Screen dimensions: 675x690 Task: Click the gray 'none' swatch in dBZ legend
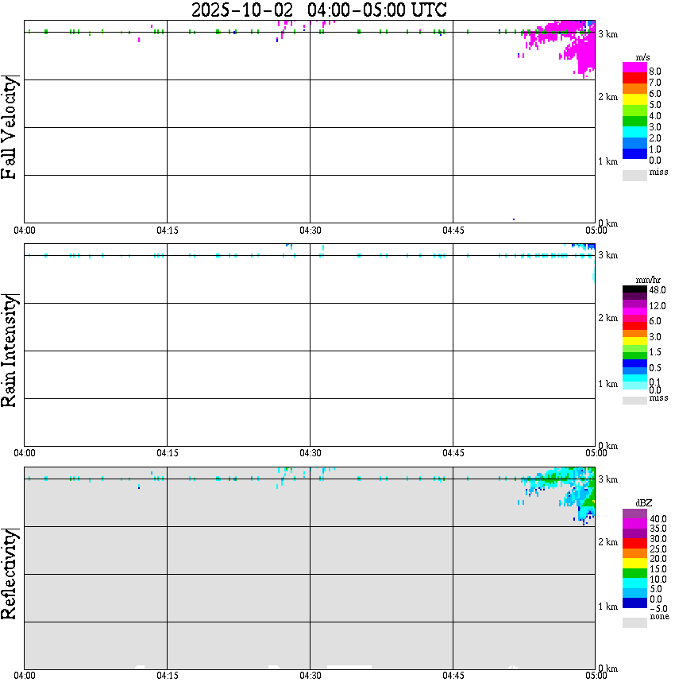coord(634,622)
